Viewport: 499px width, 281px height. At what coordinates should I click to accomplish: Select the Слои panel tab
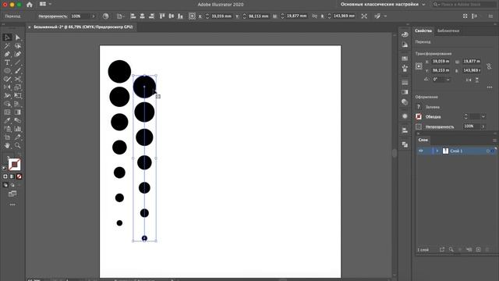click(423, 140)
